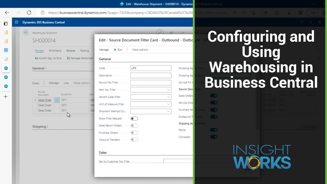The height and width of the screenshot is (184, 327).
Task: Switch to the blue square icon sidebar tab
Action: pos(6,50)
